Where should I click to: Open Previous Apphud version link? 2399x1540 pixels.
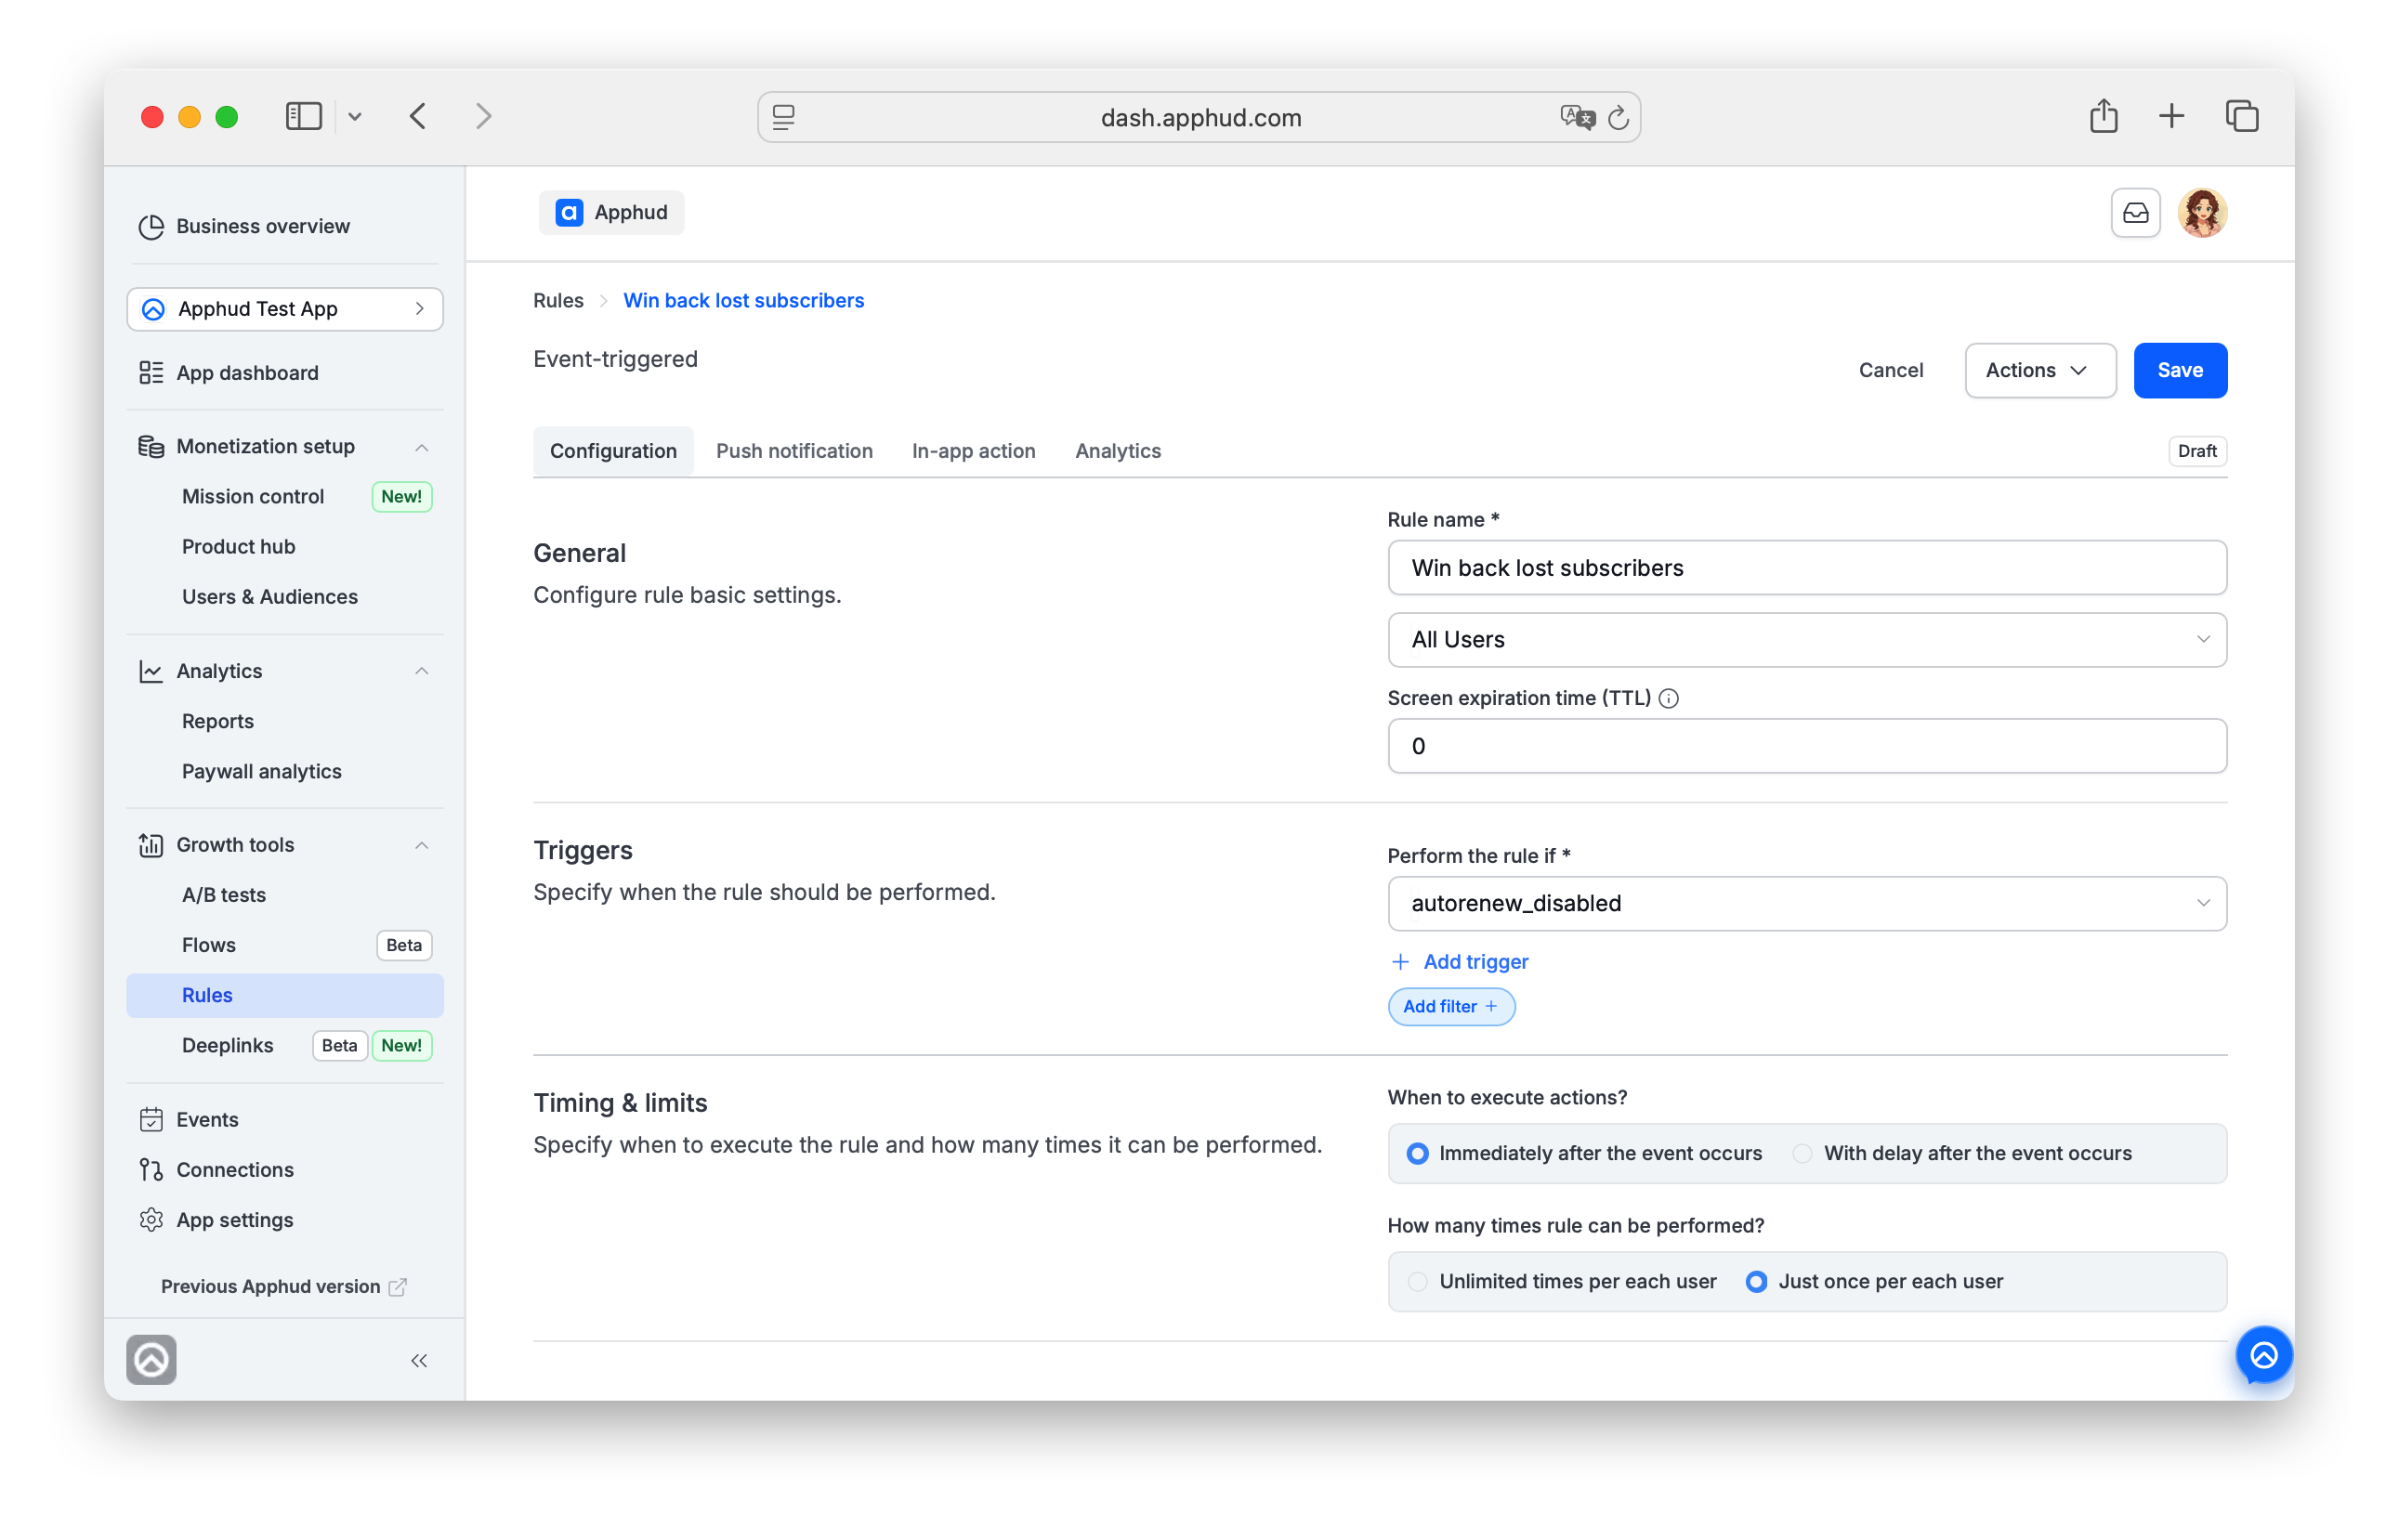coord(283,1286)
